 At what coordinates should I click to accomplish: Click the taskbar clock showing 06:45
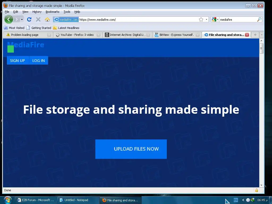(x=262, y=200)
